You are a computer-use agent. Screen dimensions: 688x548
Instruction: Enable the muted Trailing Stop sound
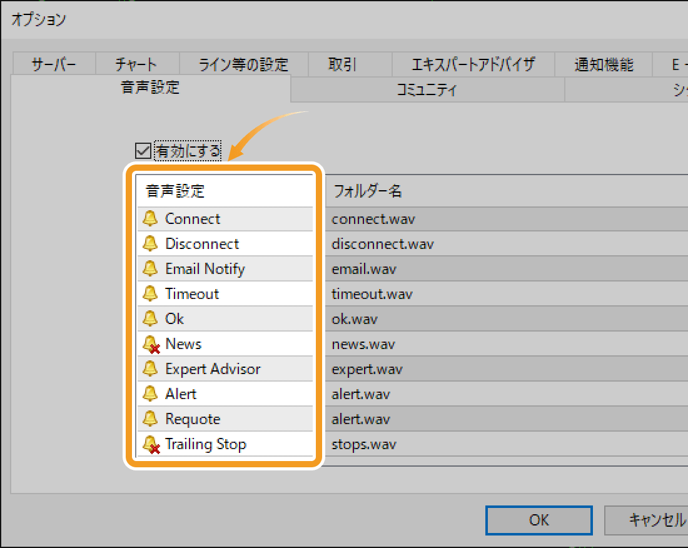(x=151, y=444)
